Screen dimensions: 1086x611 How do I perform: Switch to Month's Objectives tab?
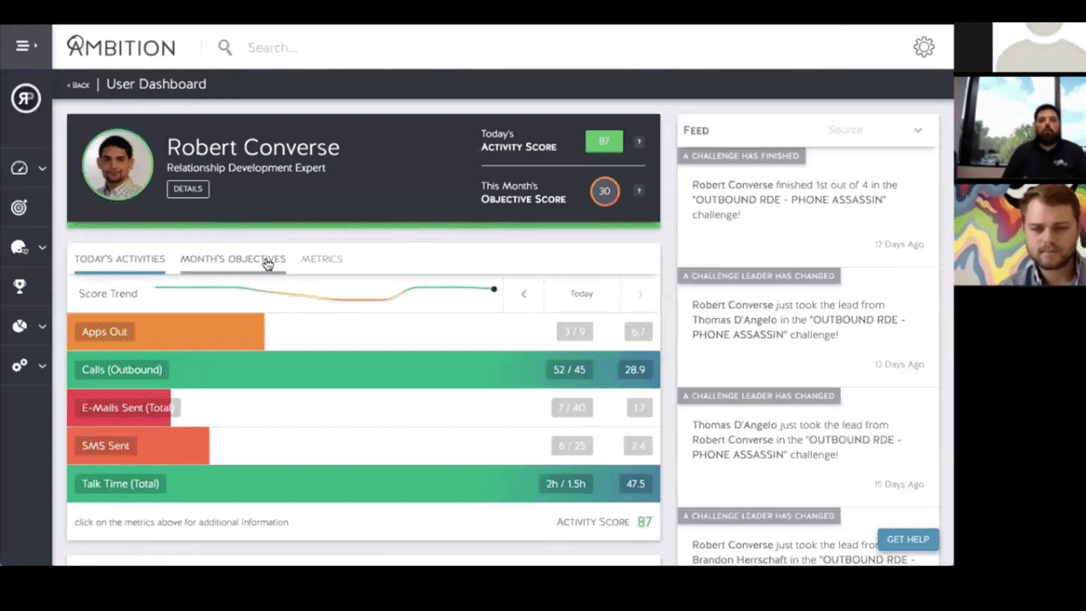(232, 259)
